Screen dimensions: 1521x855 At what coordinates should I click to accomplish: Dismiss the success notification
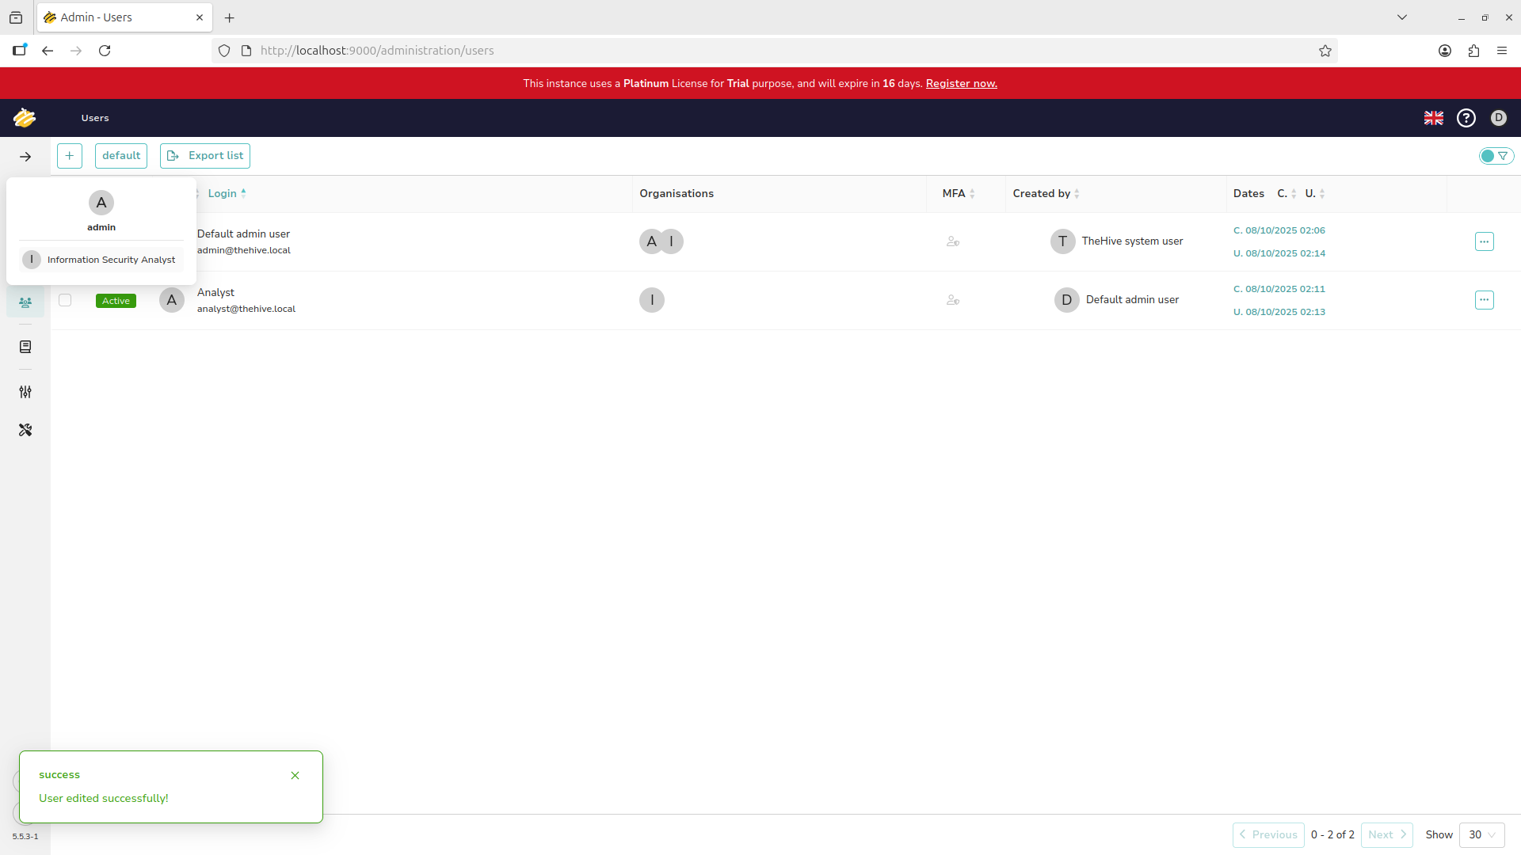[x=295, y=775]
